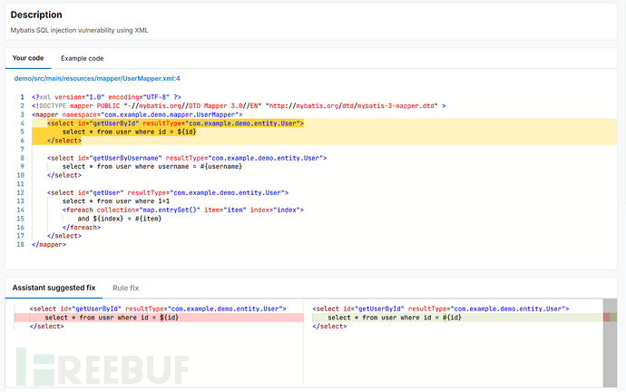The width and height of the screenshot is (626, 392).
Task: Click line number 18 in the code gutter
Action: 20,244
